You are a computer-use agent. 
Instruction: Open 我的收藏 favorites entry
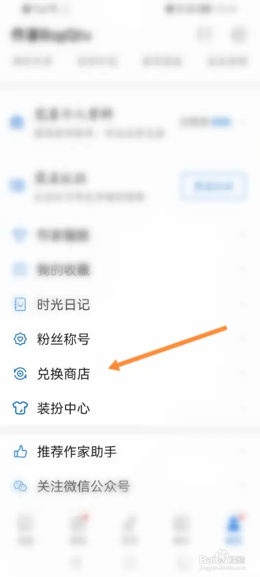click(130, 271)
